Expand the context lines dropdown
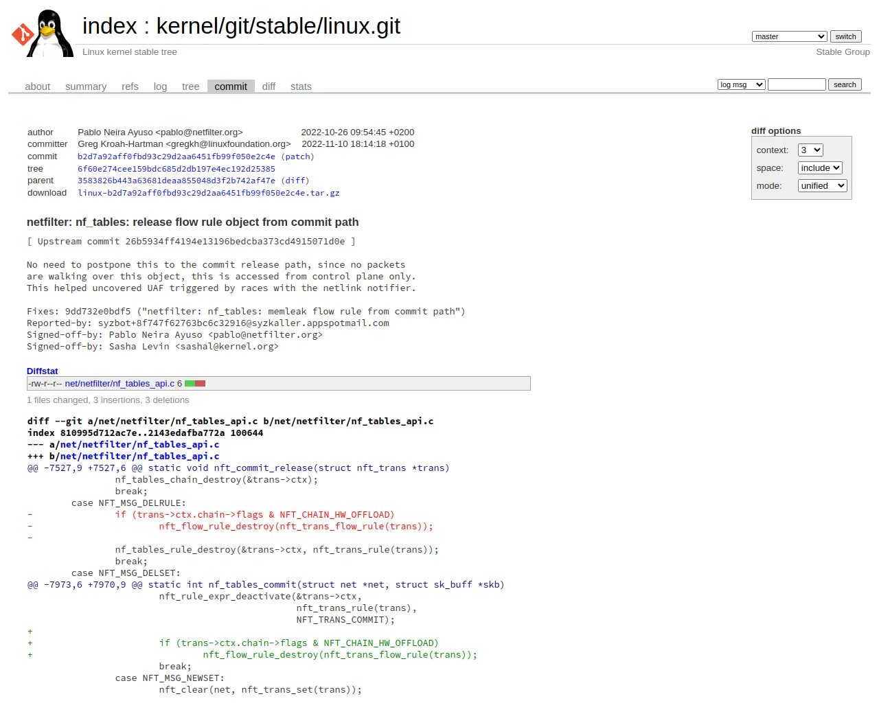 pyautogui.click(x=810, y=150)
